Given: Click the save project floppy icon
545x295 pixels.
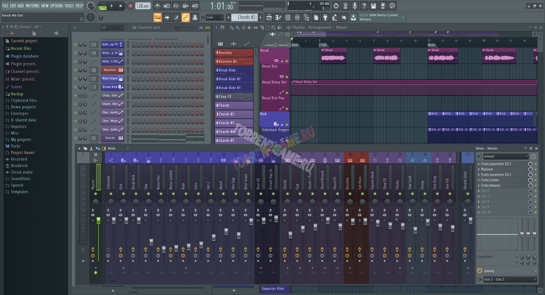Looking at the screenshot, I should [x=374, y=6].
